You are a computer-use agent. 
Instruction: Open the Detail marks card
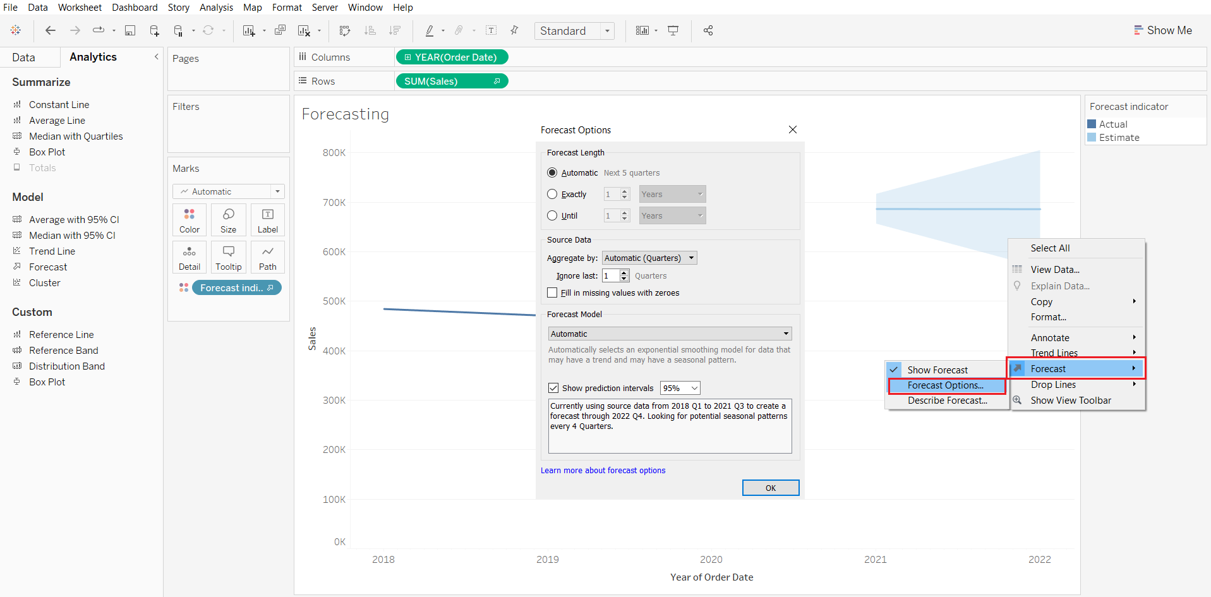190,257
